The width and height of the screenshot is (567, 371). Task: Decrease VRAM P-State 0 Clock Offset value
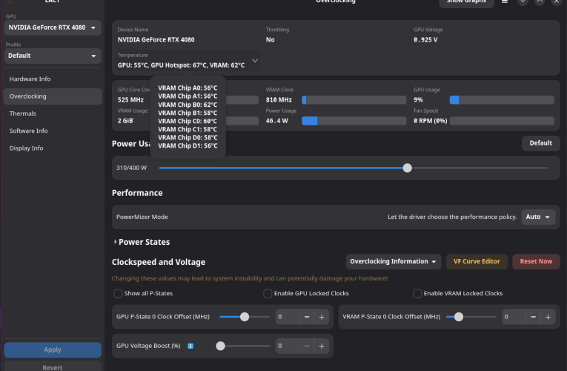coord(533,317)
